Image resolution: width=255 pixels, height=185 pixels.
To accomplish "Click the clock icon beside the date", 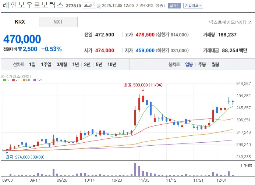I will 99,6.
